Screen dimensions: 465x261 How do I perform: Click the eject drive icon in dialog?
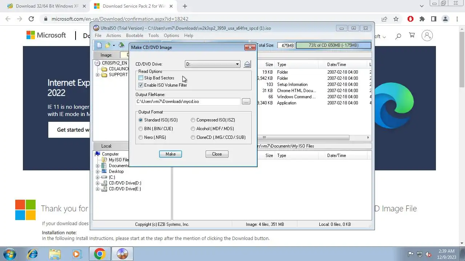click(x=247, y=64)
